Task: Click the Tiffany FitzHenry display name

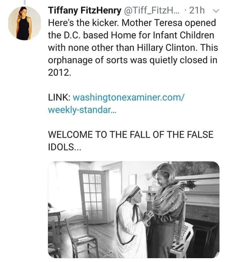Action: (84, 11)
